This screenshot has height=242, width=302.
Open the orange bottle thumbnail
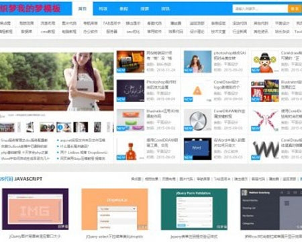coord(130,149)
